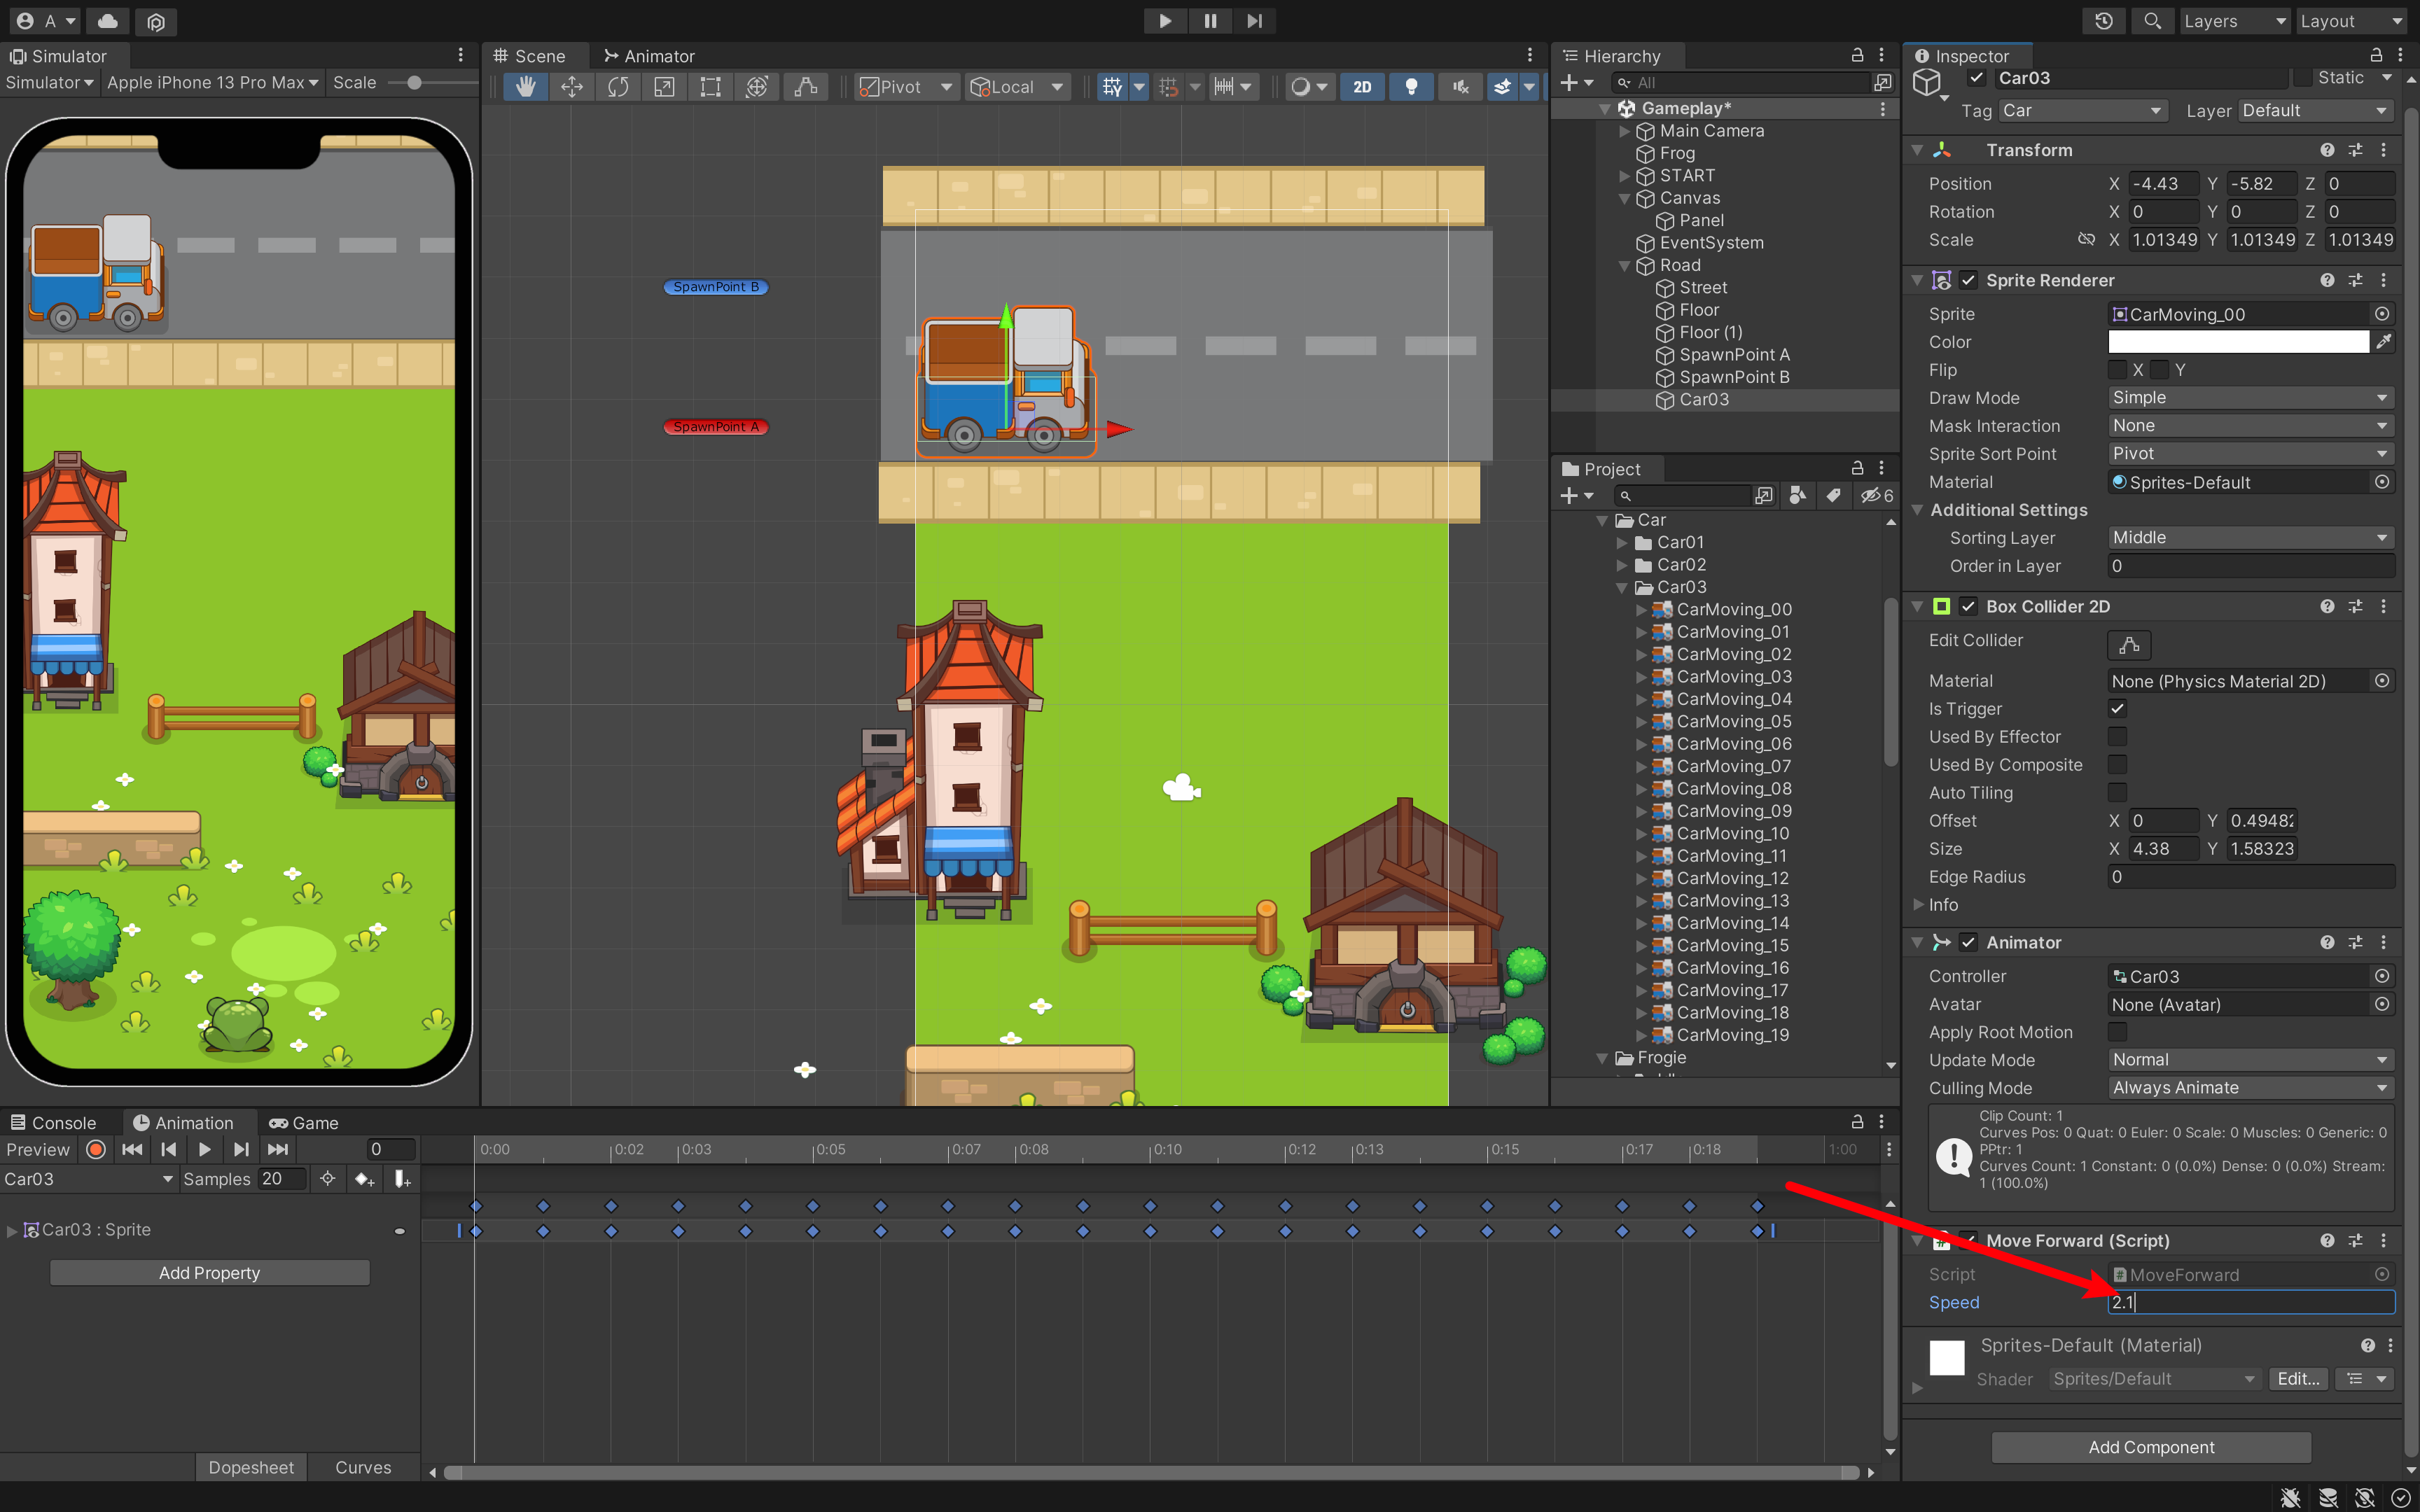Click the Step frame button
This screenshot has width=2420, height=1512.
(1254, 20)
